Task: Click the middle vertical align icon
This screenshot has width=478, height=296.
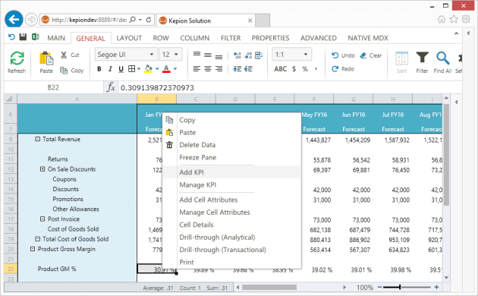Action: (x=208, y=55)
